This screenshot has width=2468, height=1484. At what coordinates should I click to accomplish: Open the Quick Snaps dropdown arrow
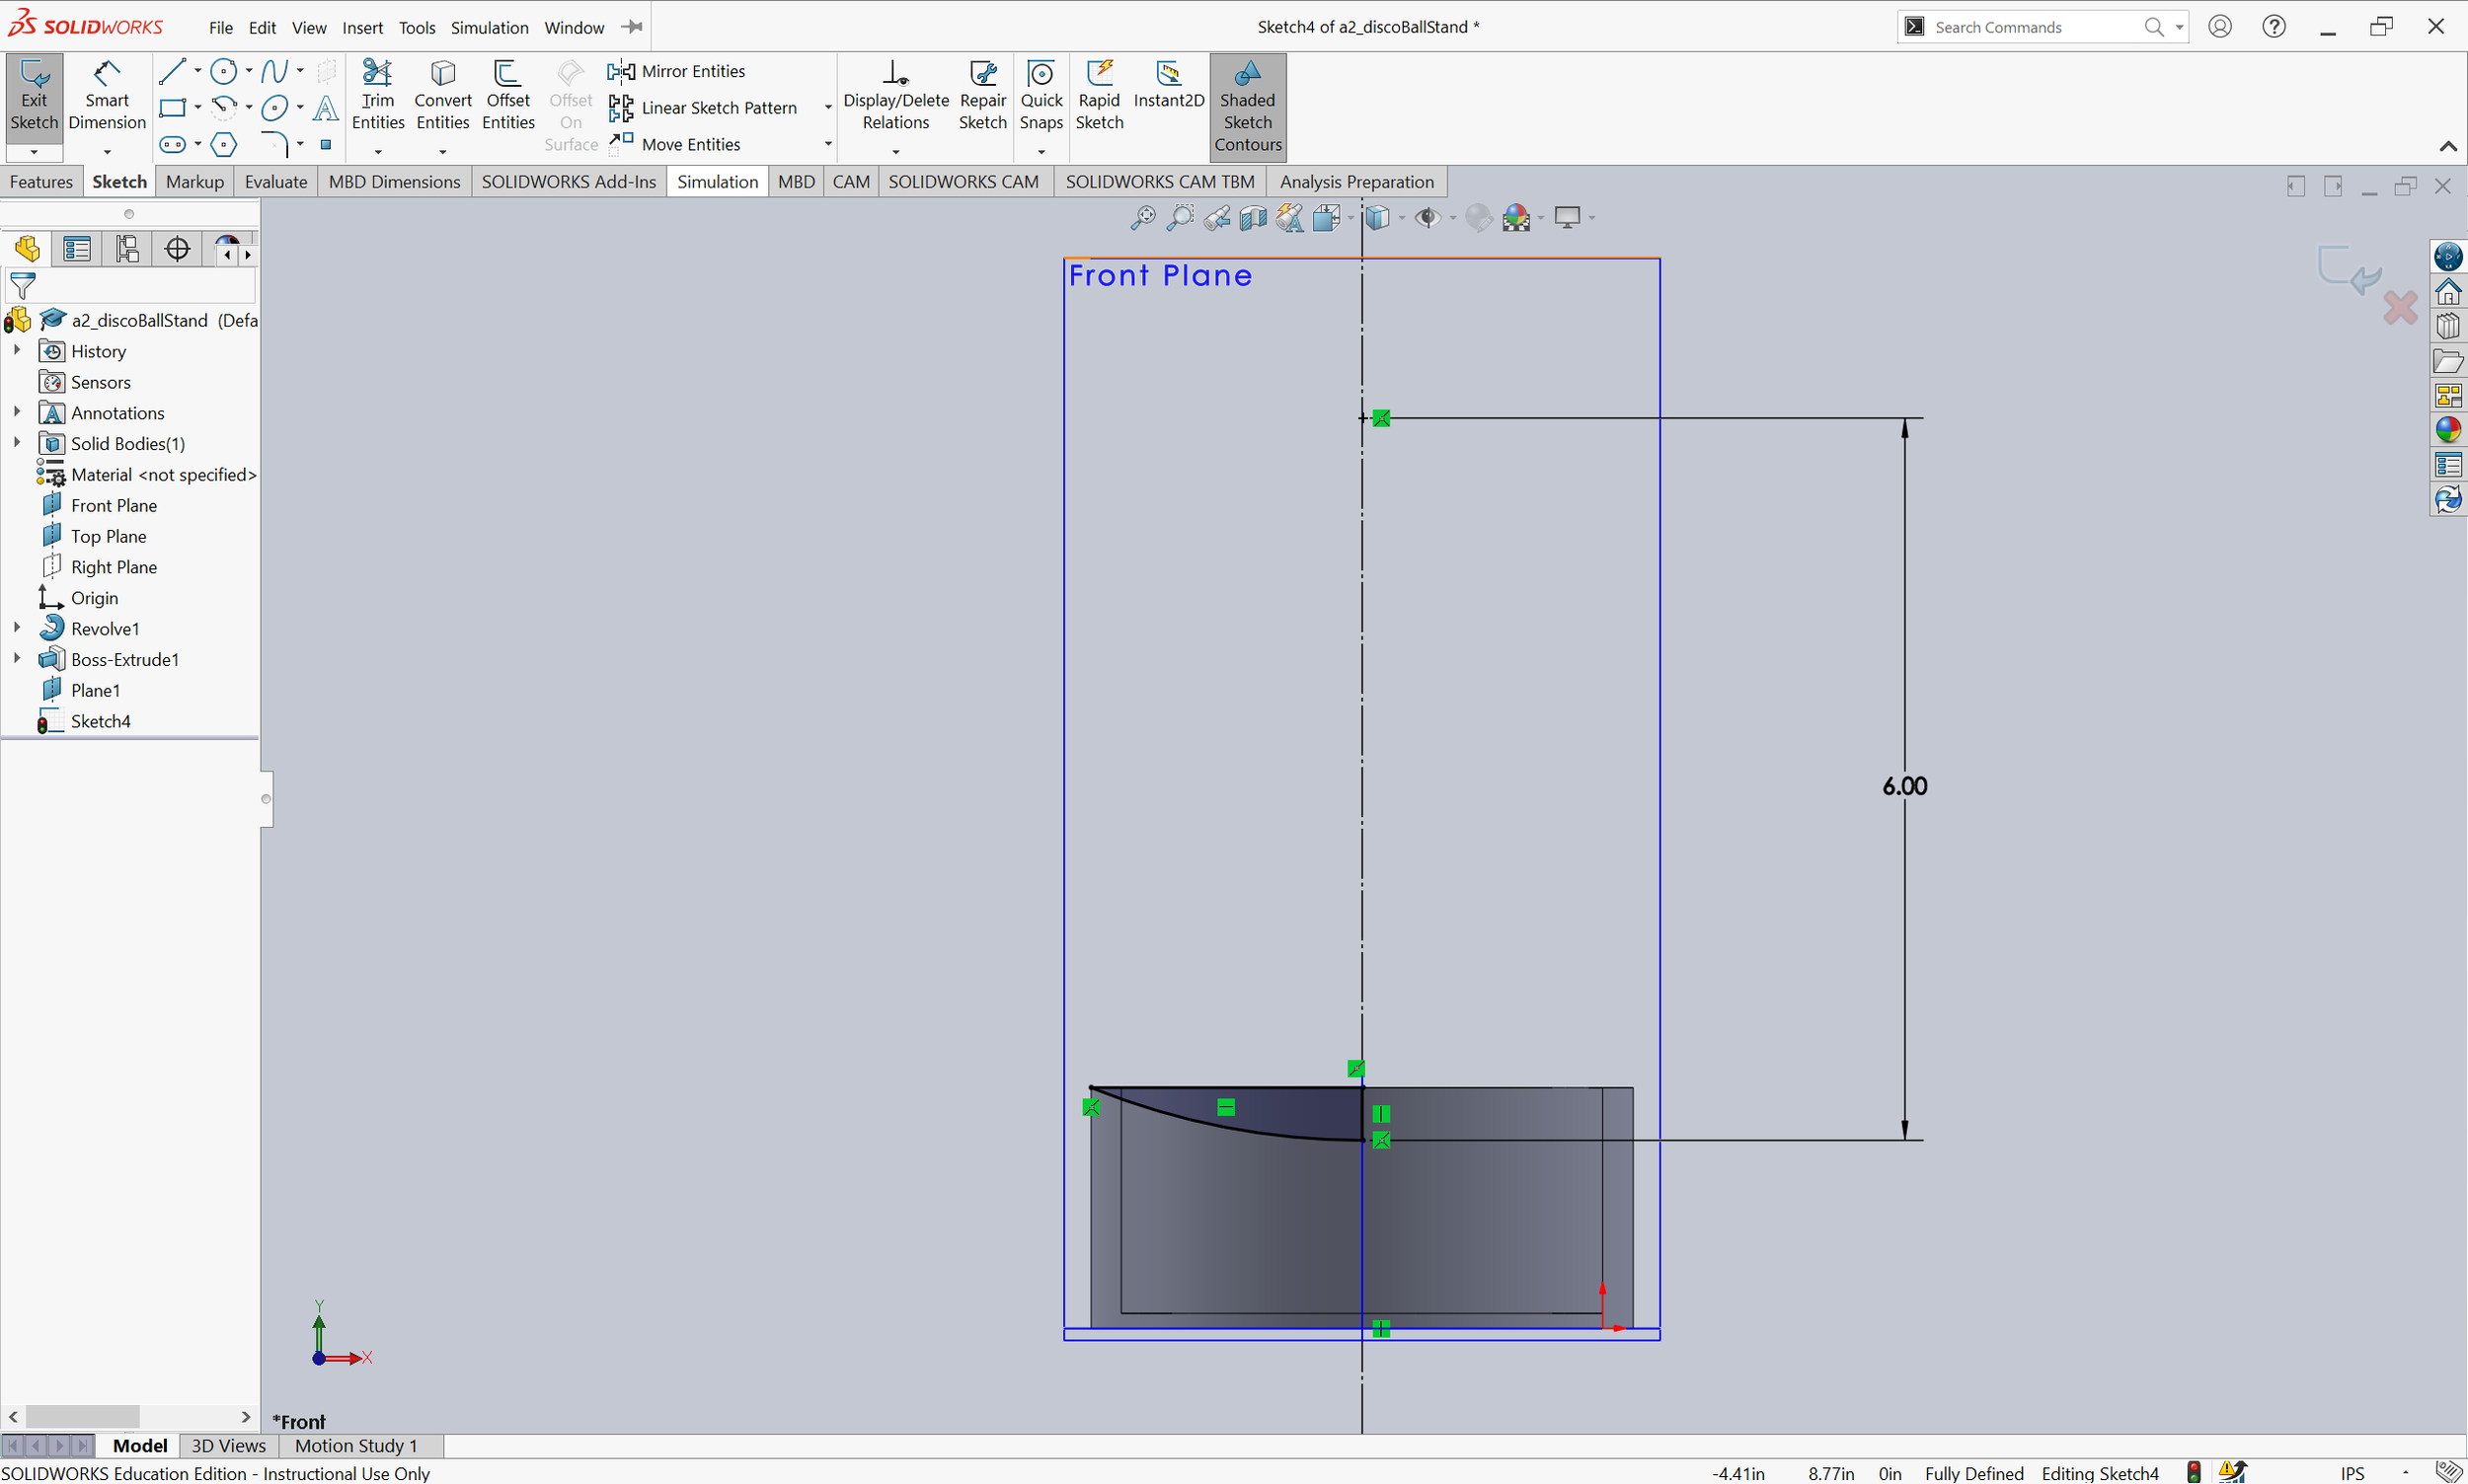1041,152
